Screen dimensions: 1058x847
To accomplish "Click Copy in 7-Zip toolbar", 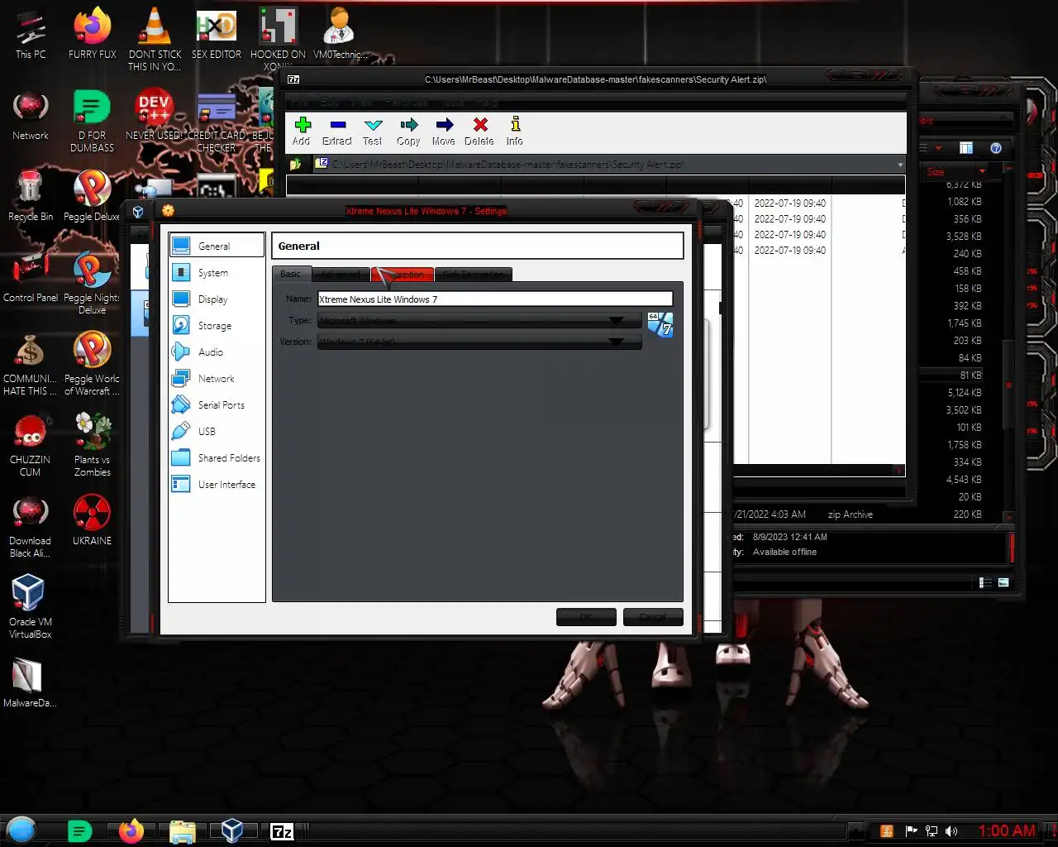I will (x=408, y=131).
